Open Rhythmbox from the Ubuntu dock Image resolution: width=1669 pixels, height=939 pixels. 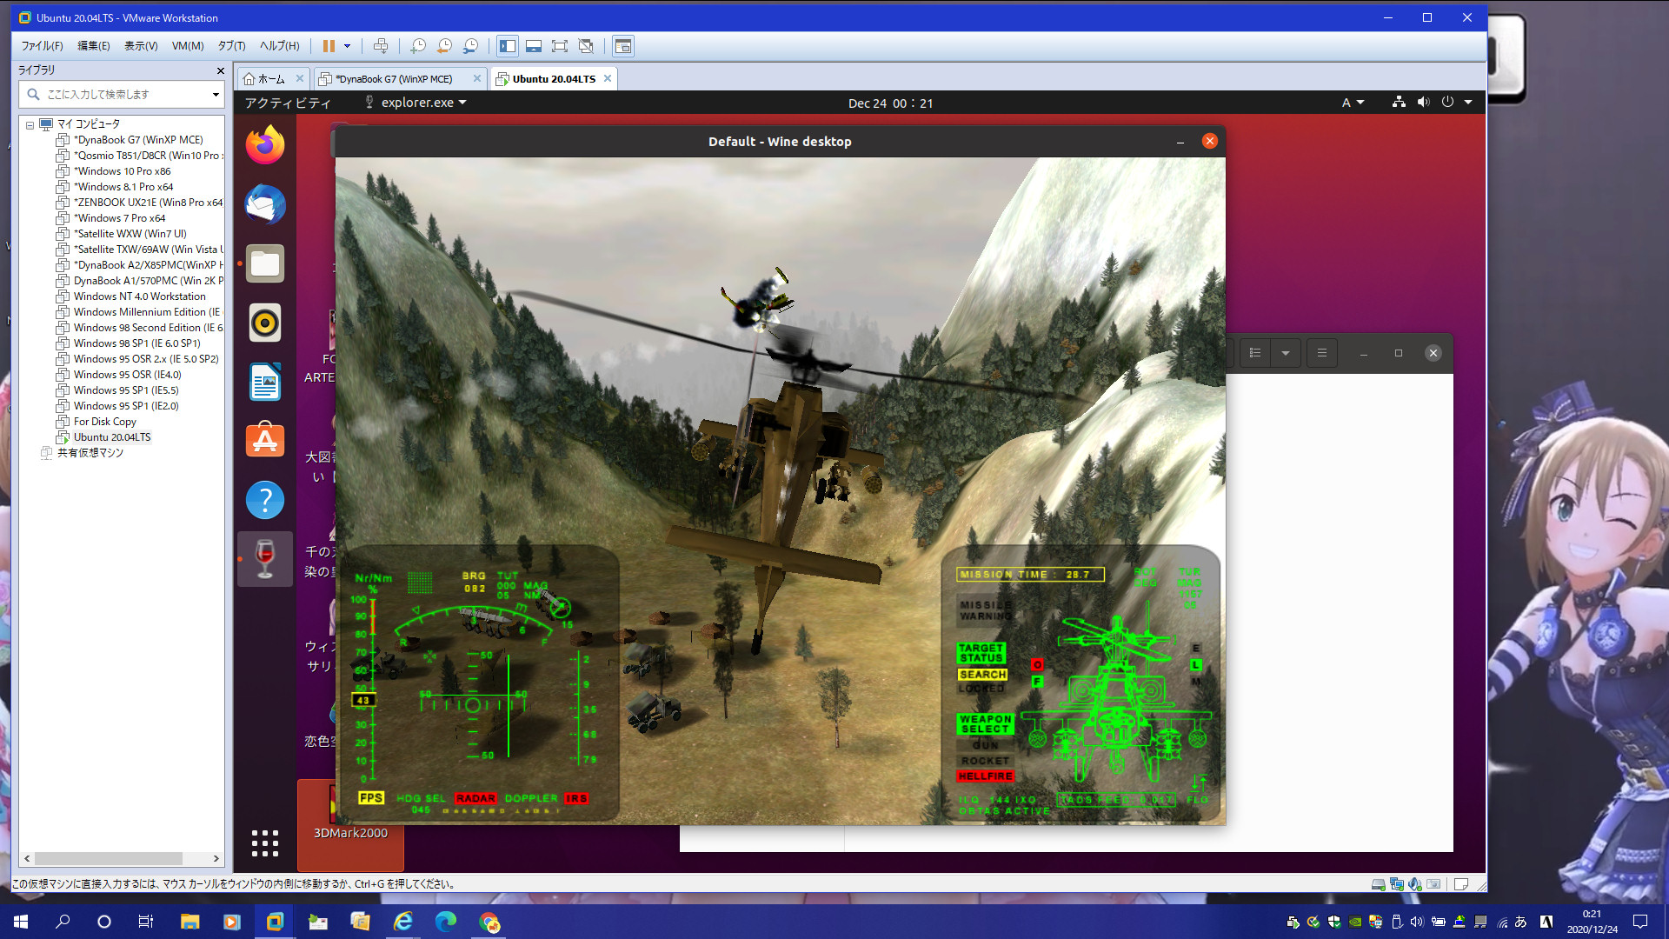click(x=265, y=323)
